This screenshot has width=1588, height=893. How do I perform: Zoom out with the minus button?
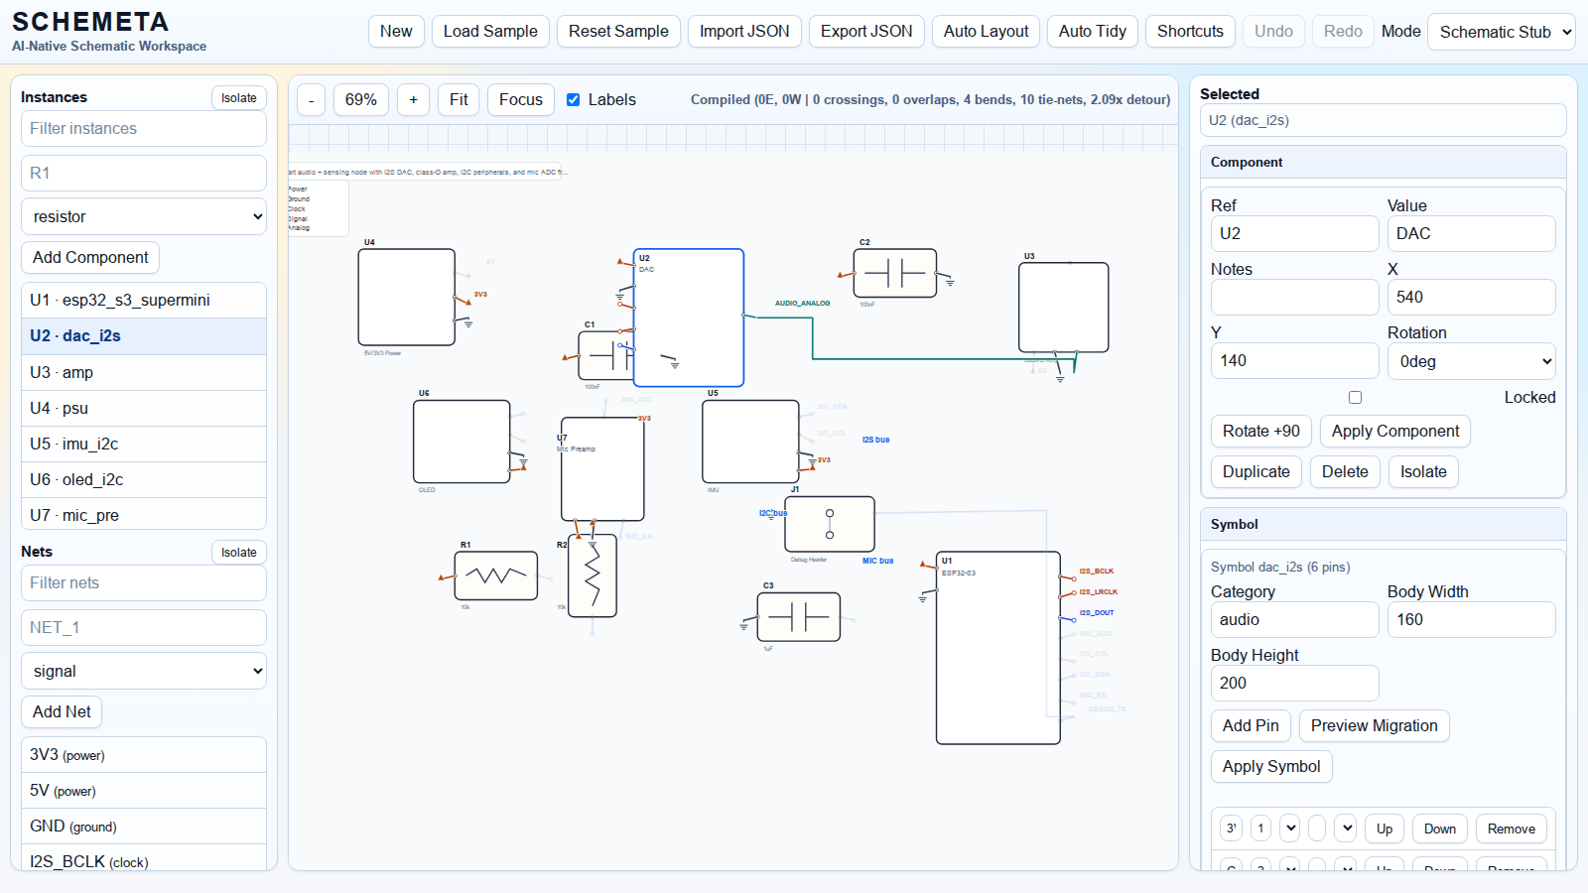312,100
